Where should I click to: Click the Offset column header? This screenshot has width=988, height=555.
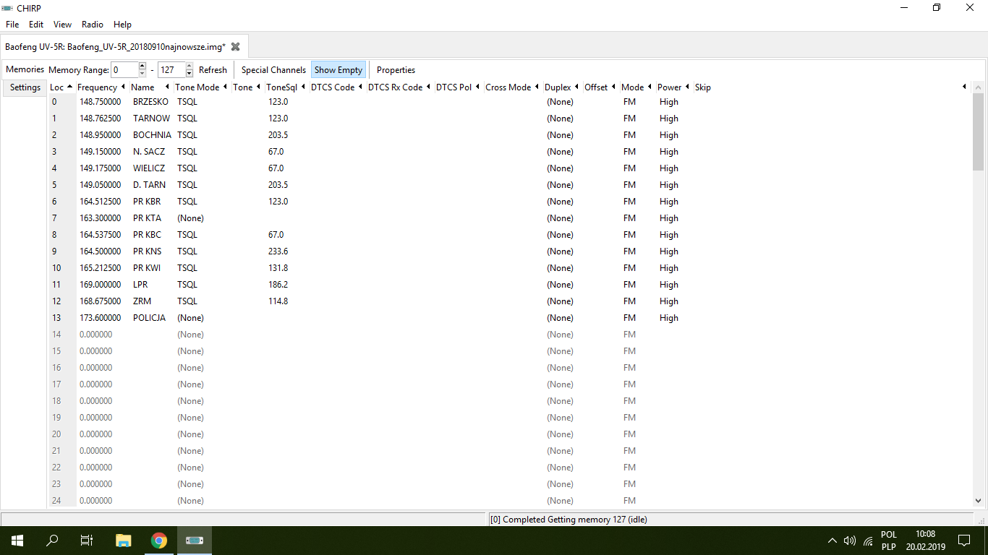600,87
